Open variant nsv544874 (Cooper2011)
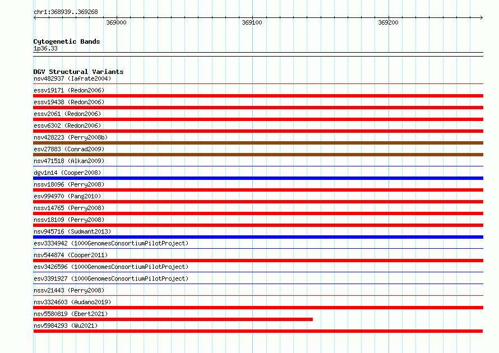Viewport: 499px width, 353px height. click(71, 255)
